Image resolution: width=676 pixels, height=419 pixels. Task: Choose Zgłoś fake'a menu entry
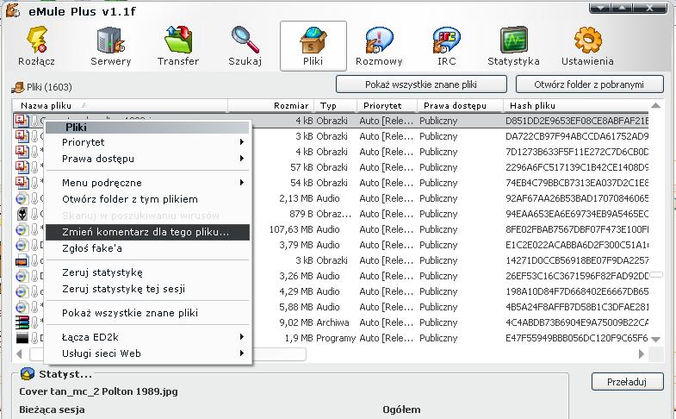click(147, 248)
